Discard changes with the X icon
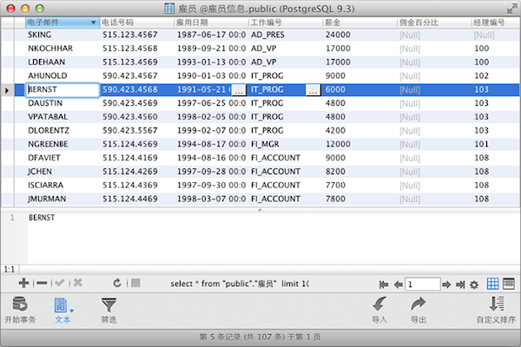 click(x=78, y=284)
